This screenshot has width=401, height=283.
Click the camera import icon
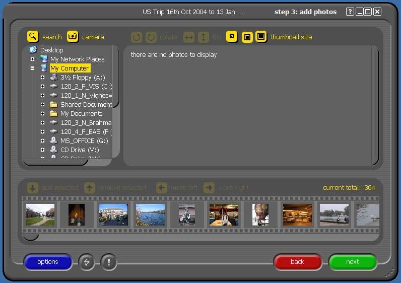[73, 36]
